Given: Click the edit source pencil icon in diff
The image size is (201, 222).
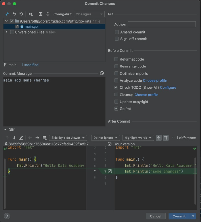Looking at the screenshot, I should 21,138.
